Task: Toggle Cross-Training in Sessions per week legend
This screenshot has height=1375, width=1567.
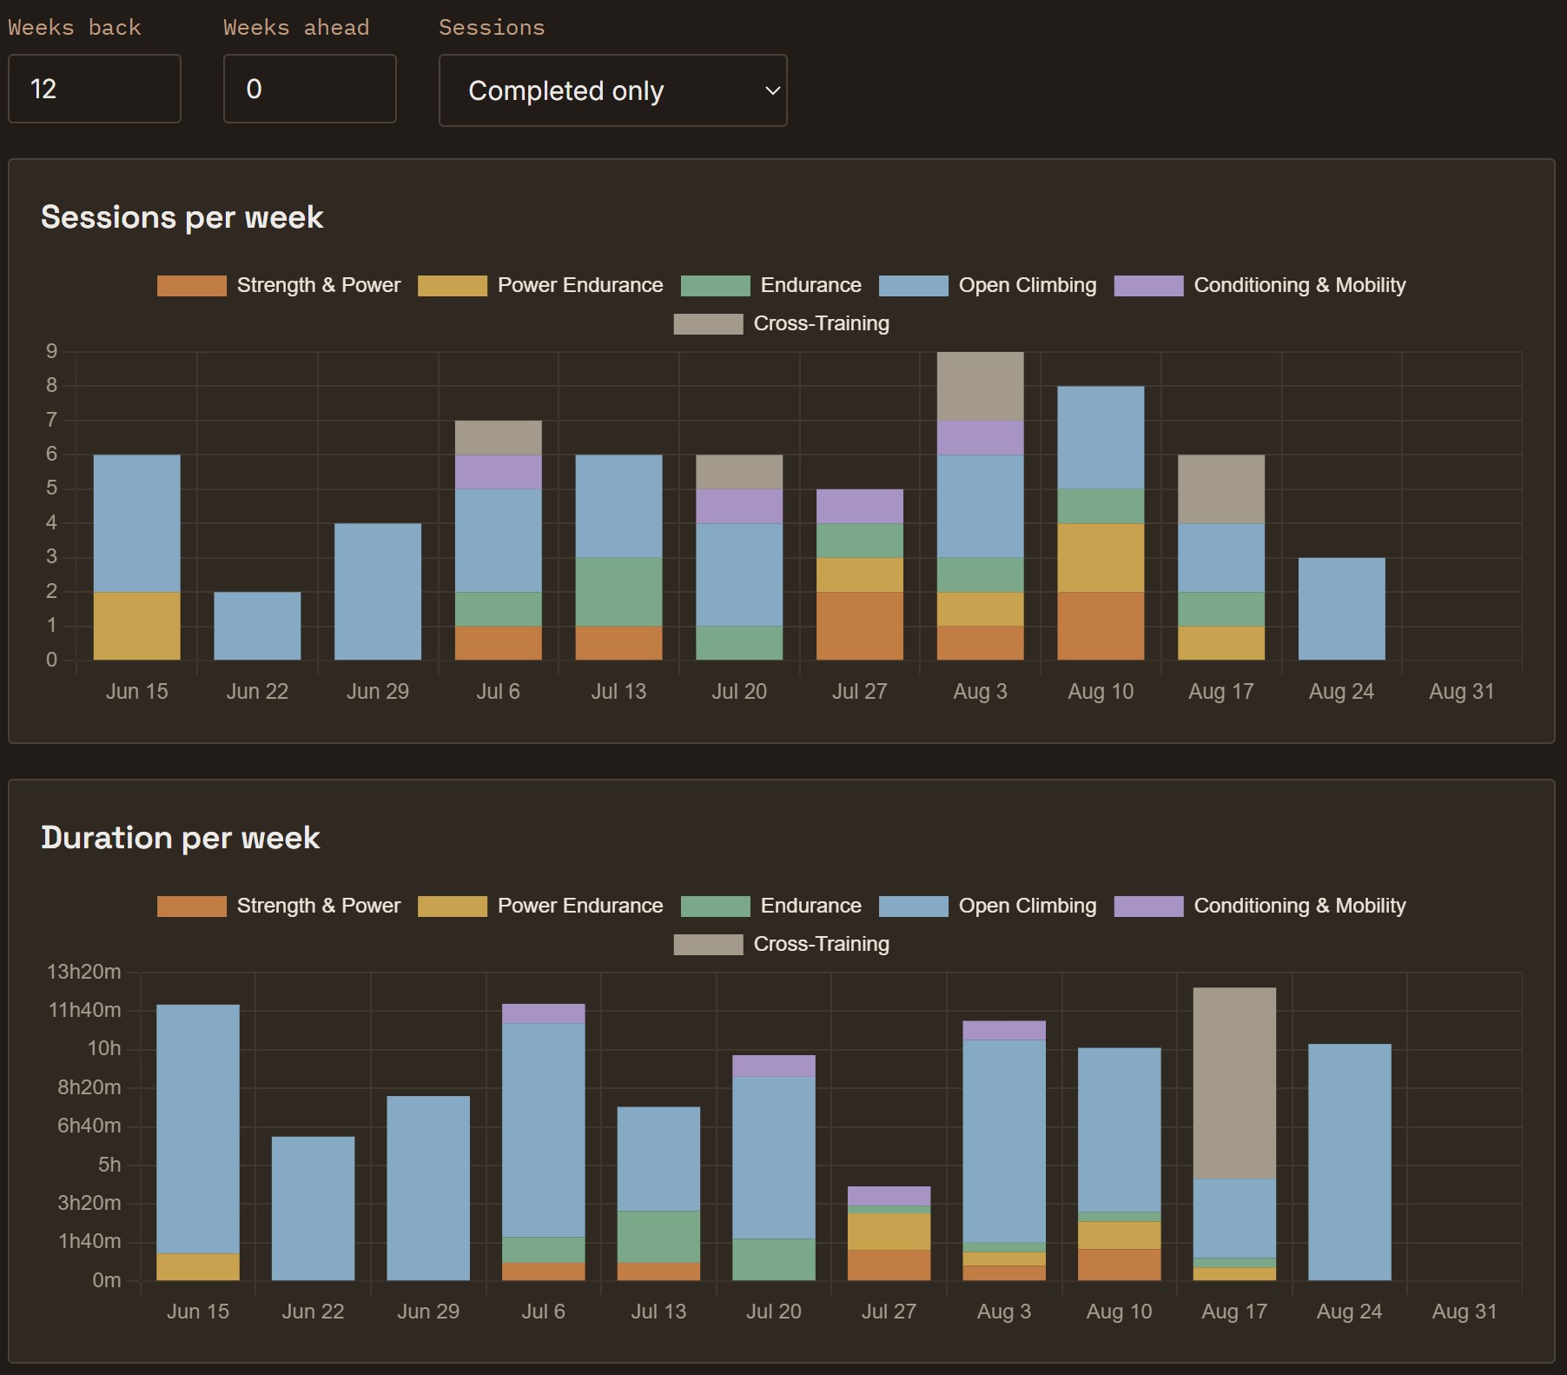Action: click(782, 324)
